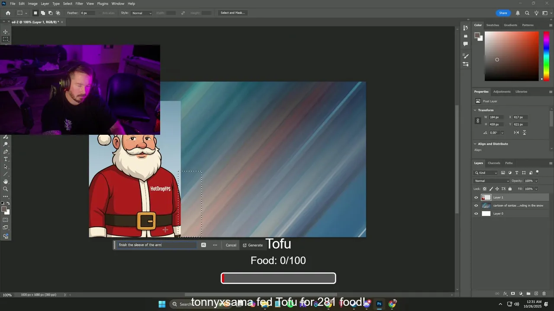Switch to the Channels tab

click(494, 163)
